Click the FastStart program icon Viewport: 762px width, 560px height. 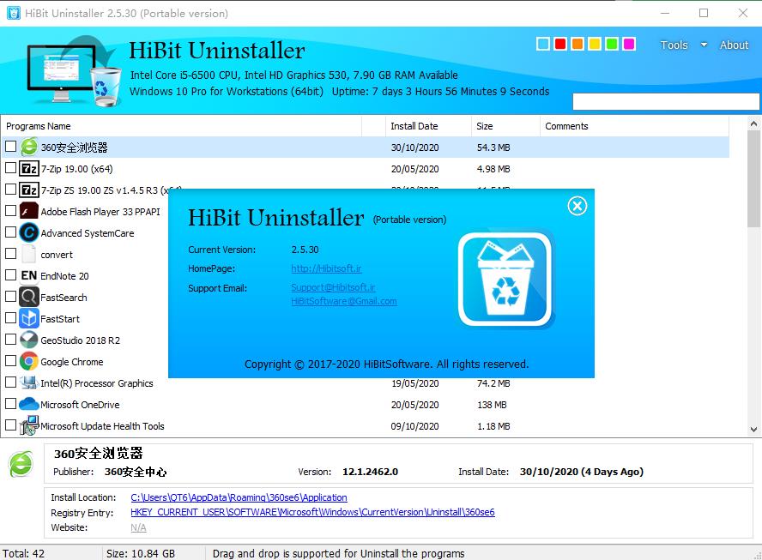(x=28, y=318)
